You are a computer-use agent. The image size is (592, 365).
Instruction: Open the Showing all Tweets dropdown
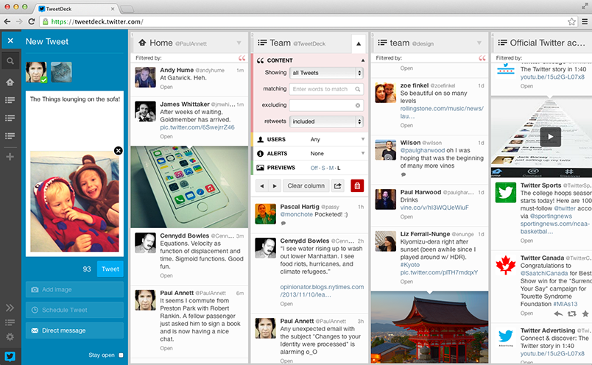click(326, 73)
